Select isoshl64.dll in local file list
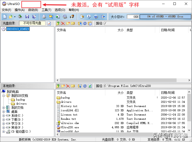The width and height of the screenshot is (192, 142). point(70,110)
